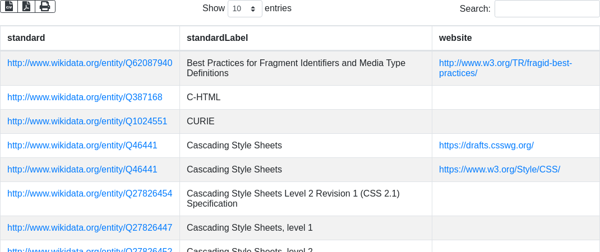The image size is (600, 252).
Task: Sort by the standard column header
Action: click(26, 38)
